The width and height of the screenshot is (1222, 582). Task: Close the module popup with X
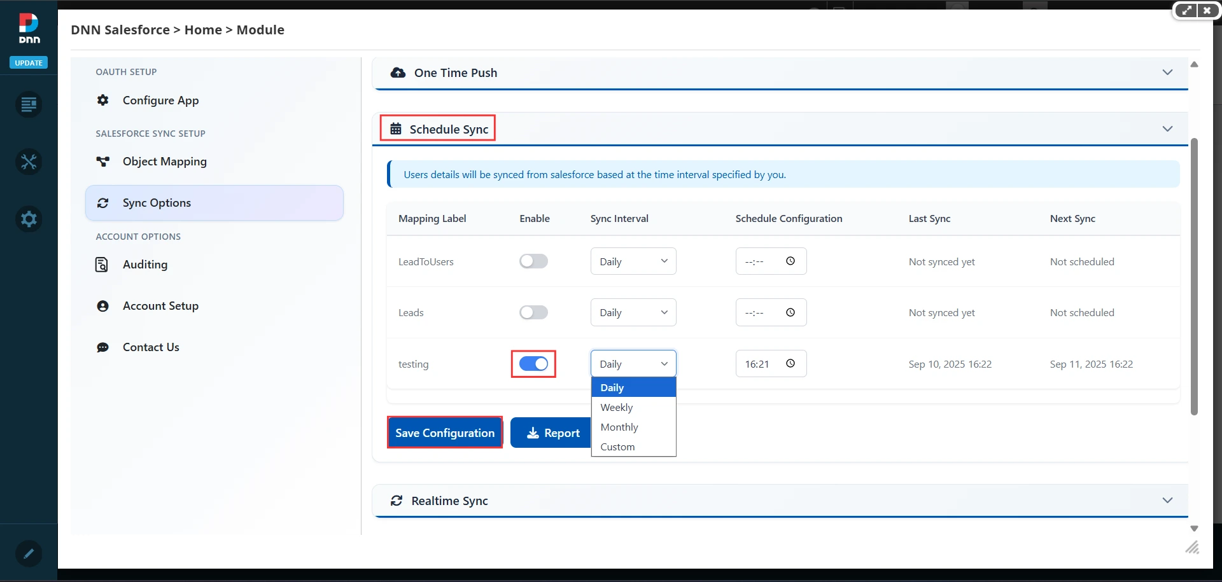click(x=1207, y=10)
